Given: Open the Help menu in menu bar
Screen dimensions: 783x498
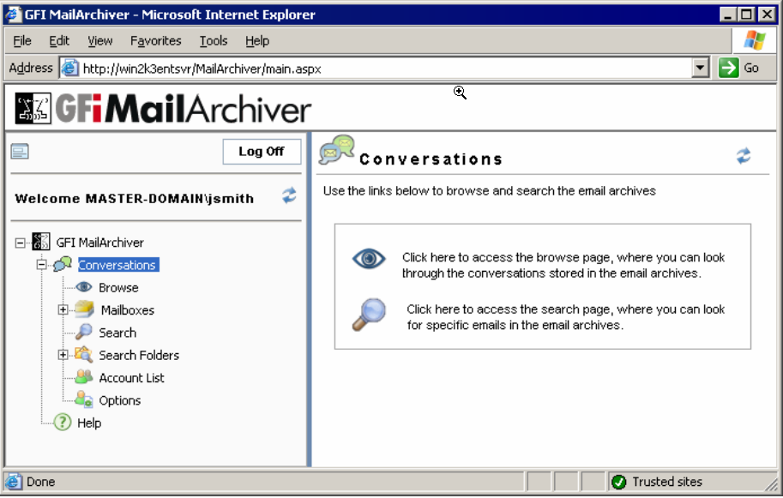Looking at the screenshot, I should coord(257,41).
